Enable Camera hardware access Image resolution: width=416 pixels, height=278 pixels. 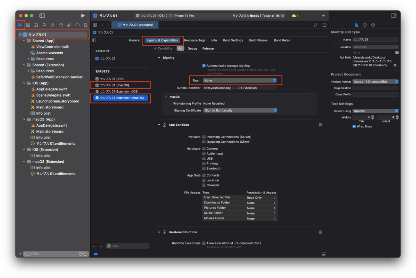pyautogui.click(x=204, y=149)
